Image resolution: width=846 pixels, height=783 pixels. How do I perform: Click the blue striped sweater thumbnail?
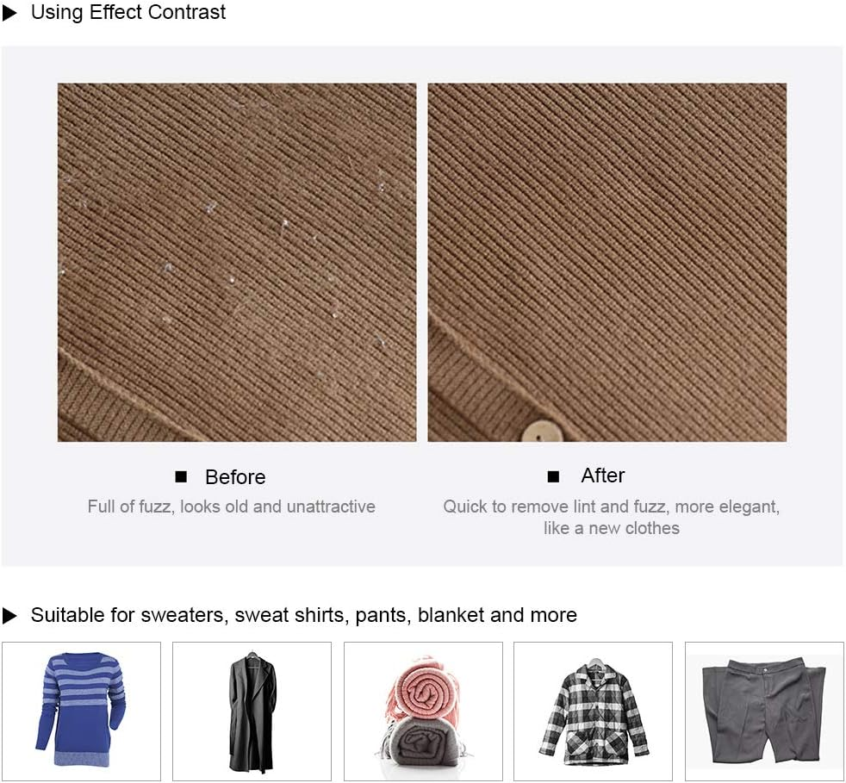coord(81,711)
